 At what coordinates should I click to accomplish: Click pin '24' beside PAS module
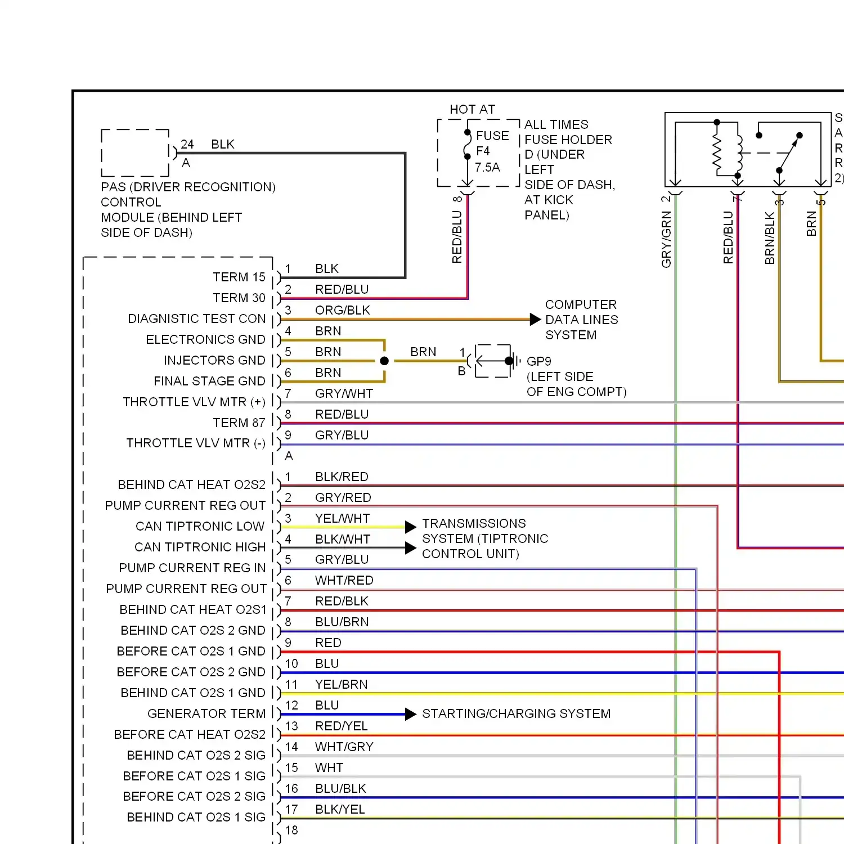click(x=187, y=145)
